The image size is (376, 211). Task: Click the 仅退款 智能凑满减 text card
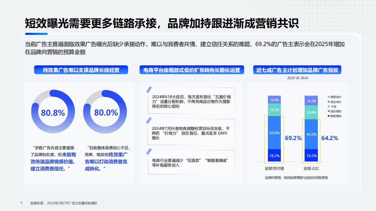point(191,162)
